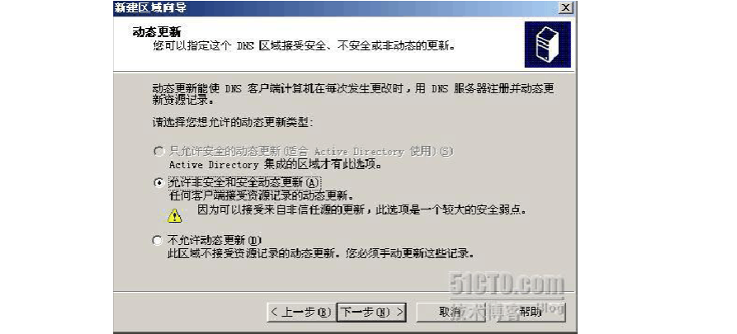Click the 此区域不接受资源记录的动态更新 description line
This screenshot has width=737, height=334.
[321, 253]
